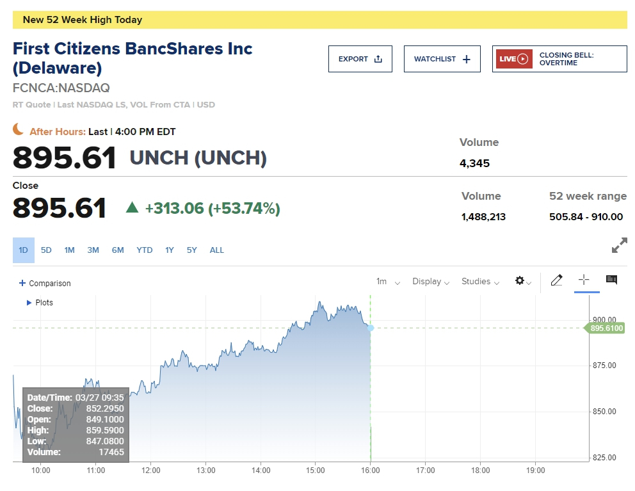Screen dimensions: 635x491
Task: Click the 895.6100 price marker label
Action: point(606,328)
